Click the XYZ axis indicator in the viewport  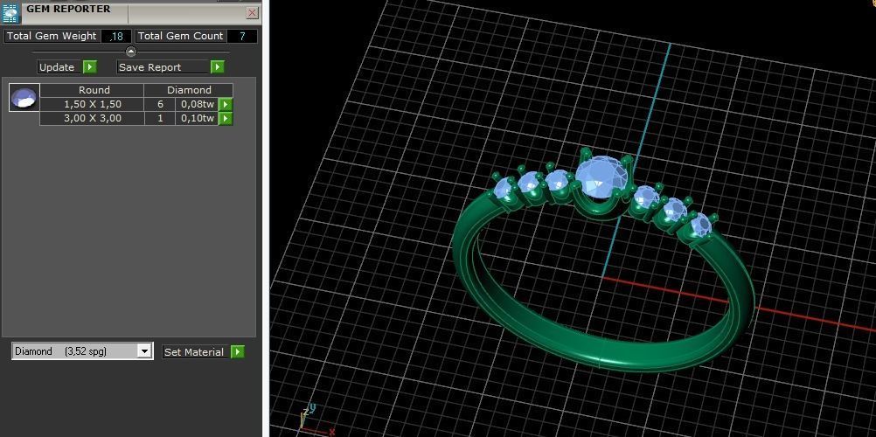(x=315, y=420)
